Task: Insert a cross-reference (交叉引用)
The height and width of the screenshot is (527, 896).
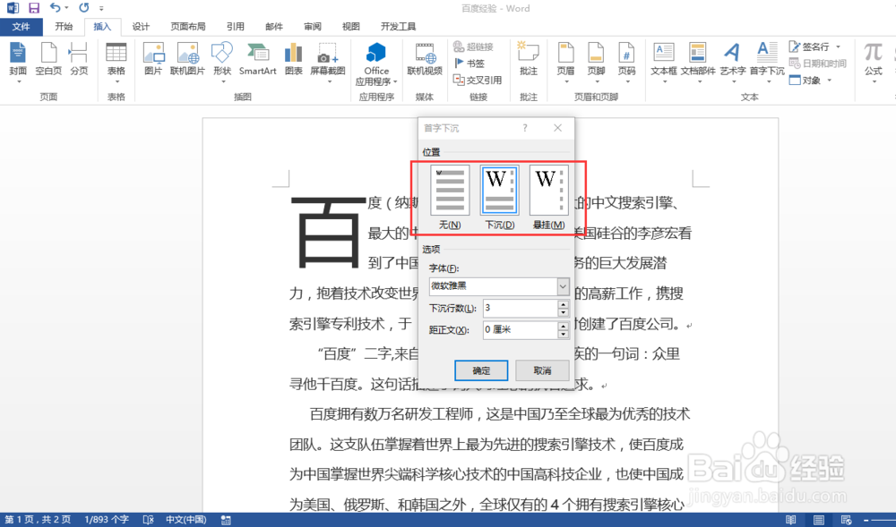Action: (478, 80)
